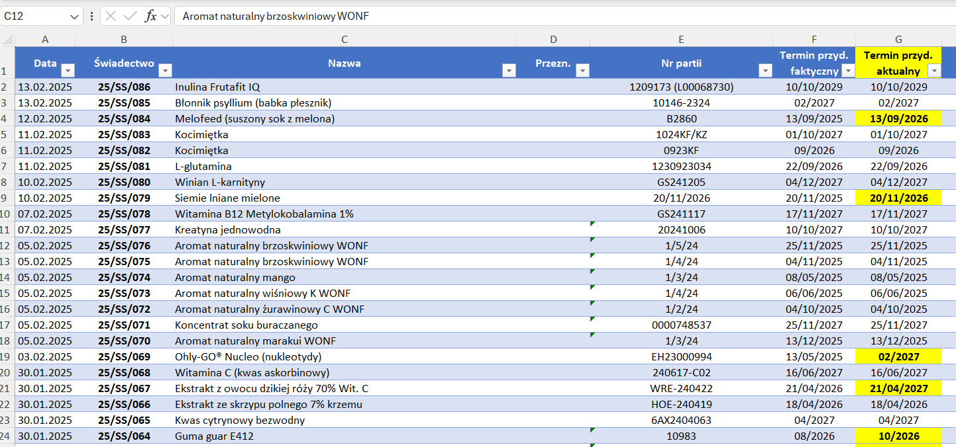Open the Data column filter button

coord(68,71)
